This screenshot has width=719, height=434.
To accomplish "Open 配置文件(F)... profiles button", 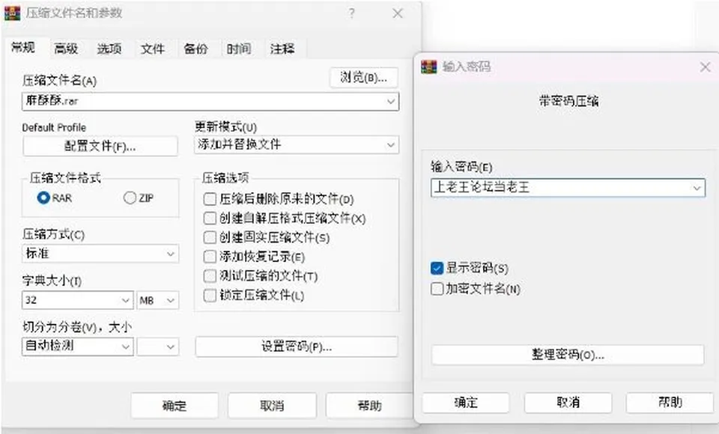I will coord(100,146).
